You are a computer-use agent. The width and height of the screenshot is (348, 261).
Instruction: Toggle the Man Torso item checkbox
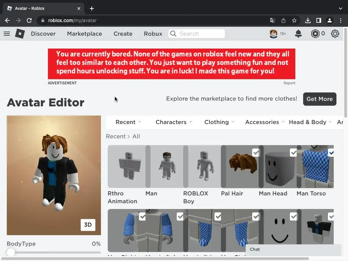[331, 153]
